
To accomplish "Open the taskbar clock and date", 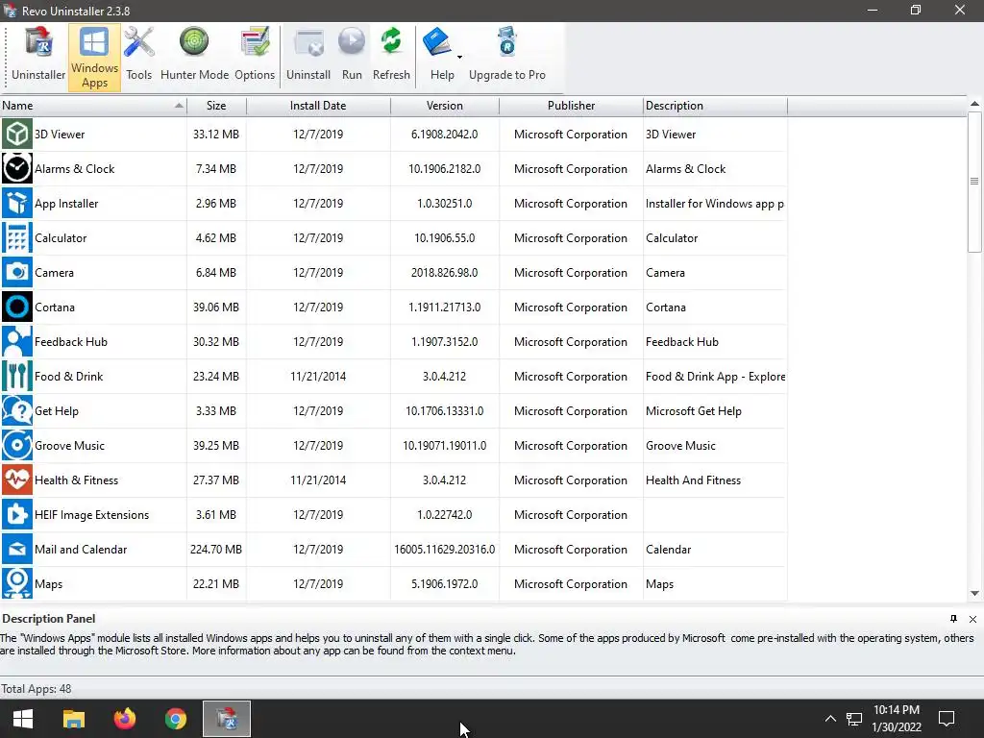I will (x=897, y=719).
